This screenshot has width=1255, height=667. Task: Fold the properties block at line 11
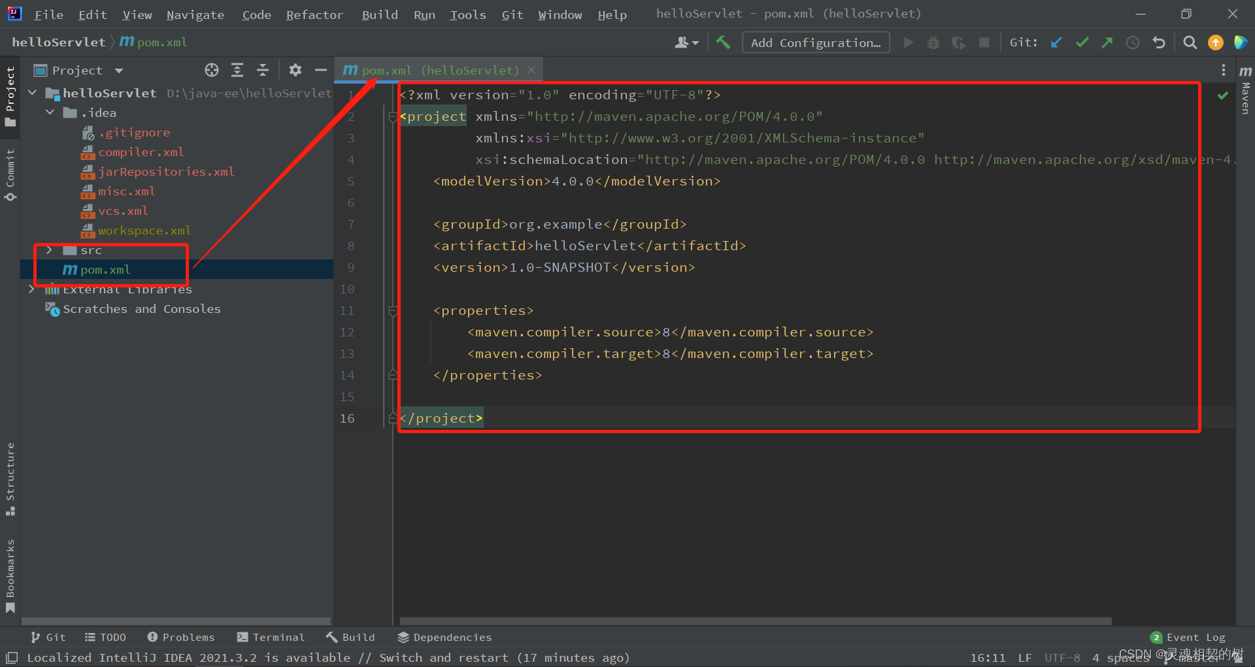click(x=393, y=311)
